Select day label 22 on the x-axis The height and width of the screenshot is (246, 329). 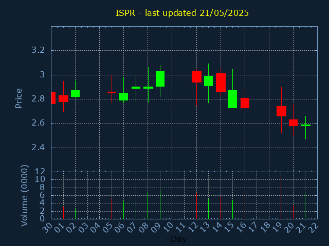coord(314,228)
